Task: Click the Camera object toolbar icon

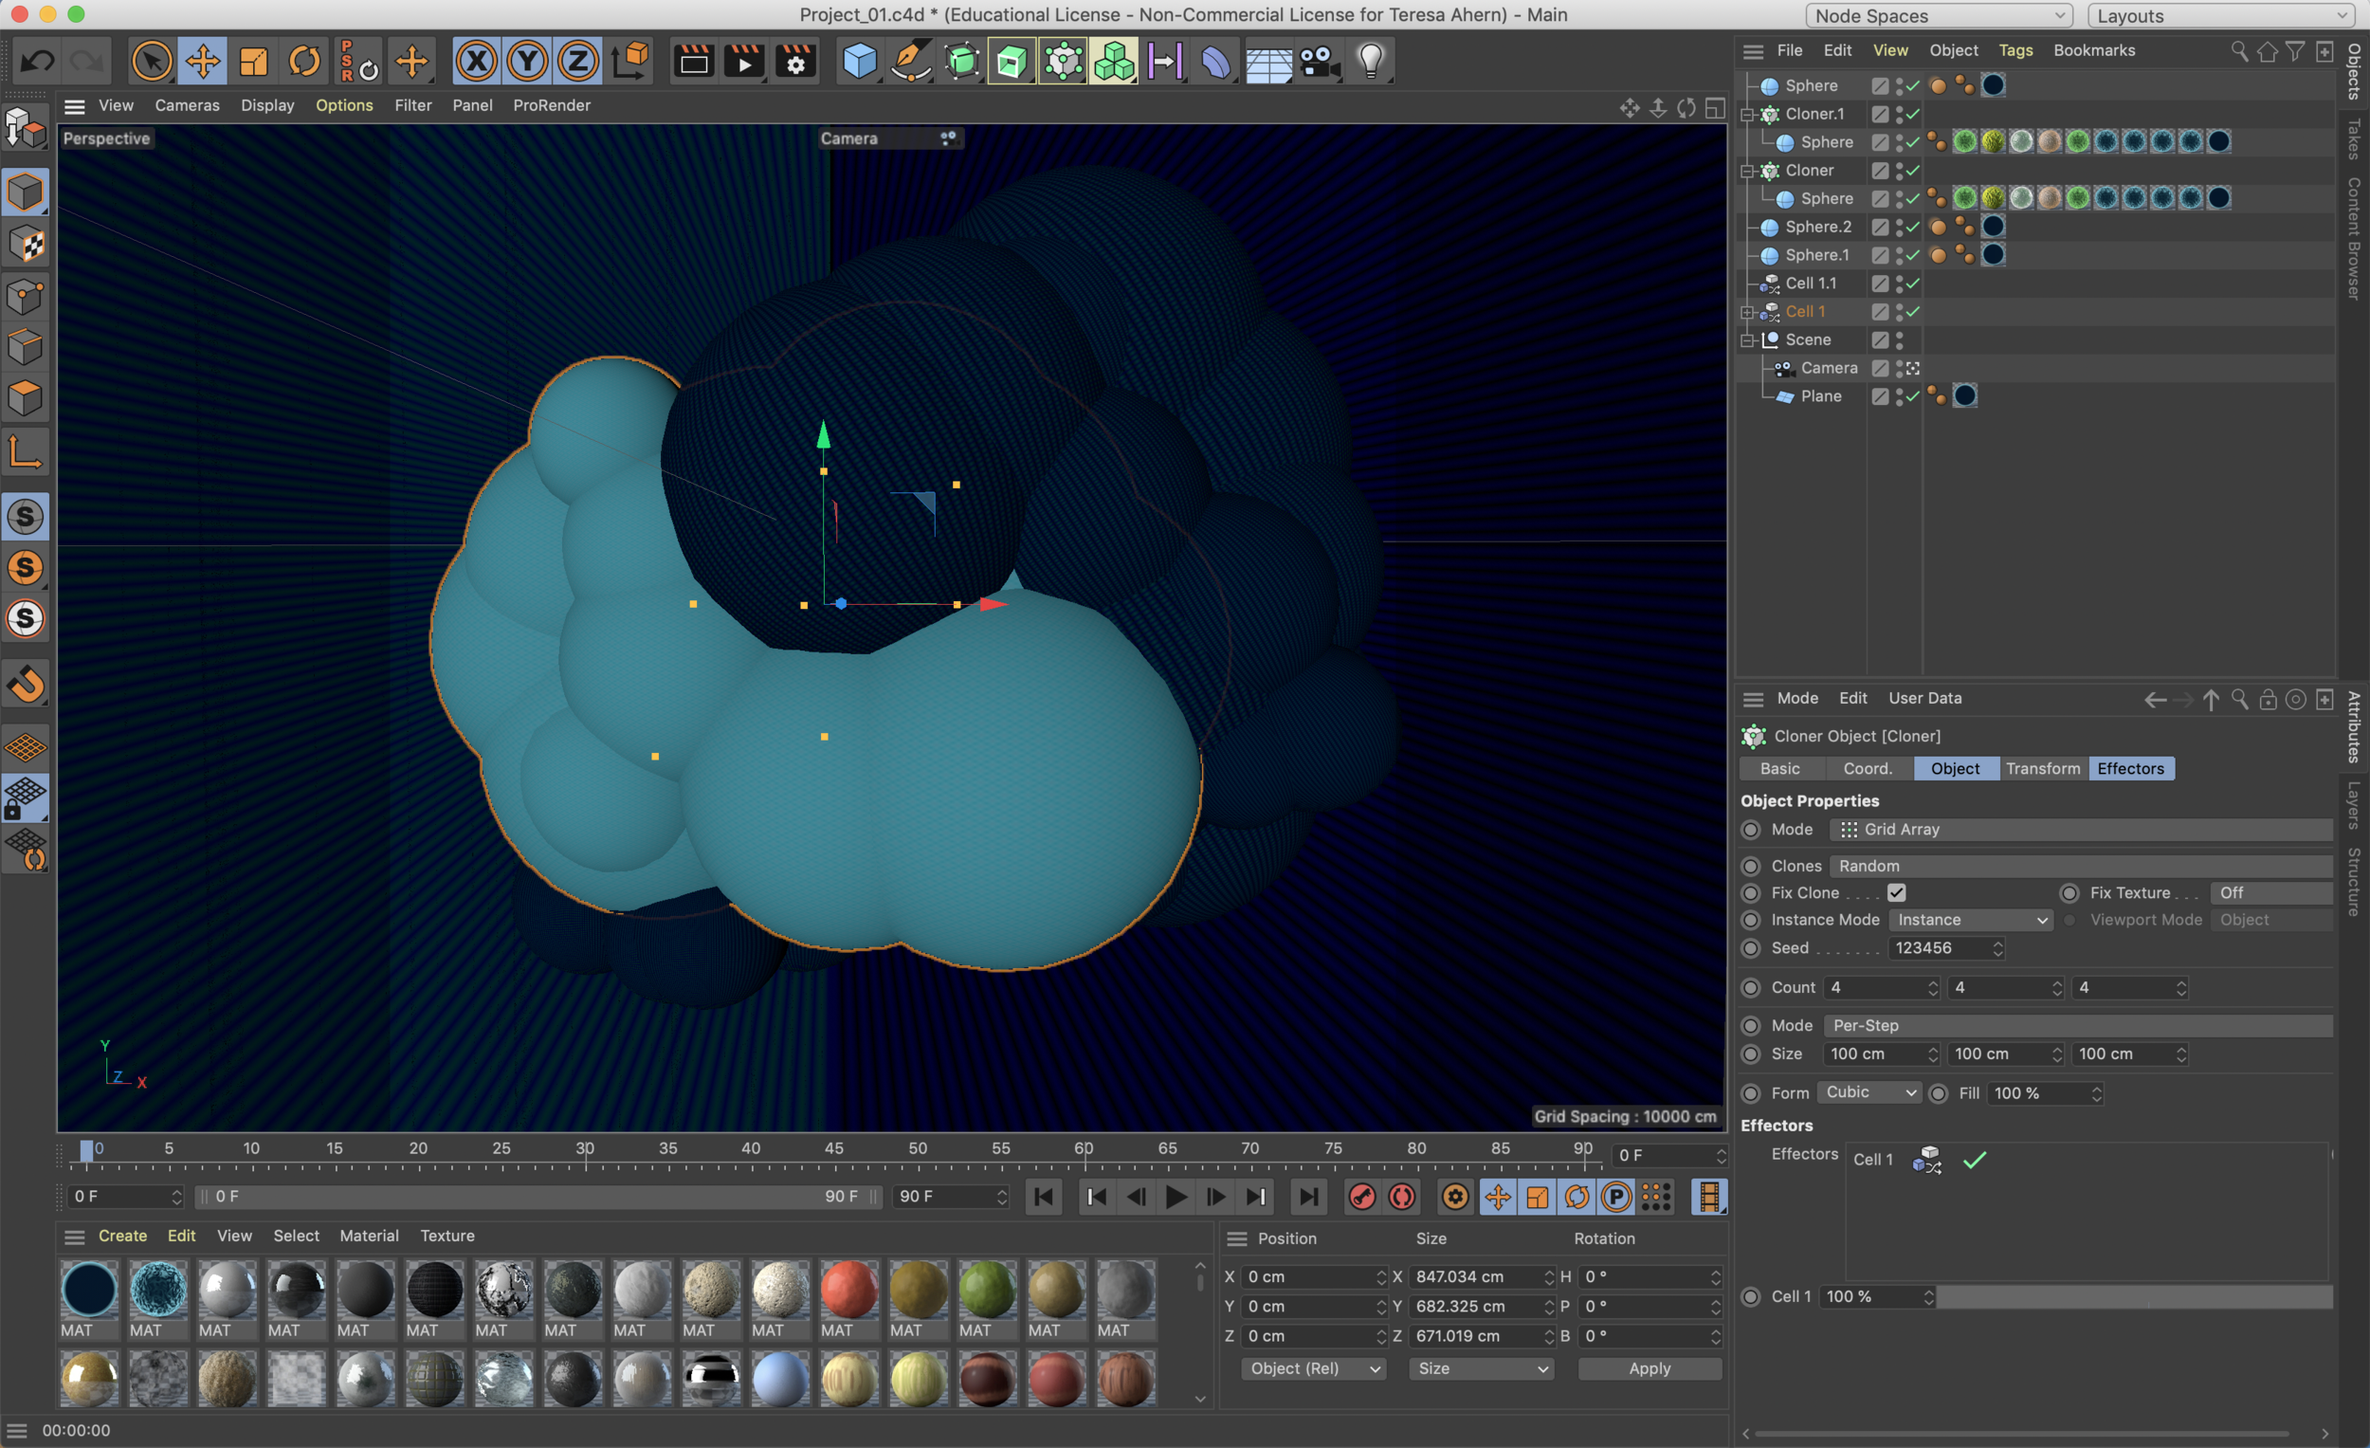Action: [1319, 63]
